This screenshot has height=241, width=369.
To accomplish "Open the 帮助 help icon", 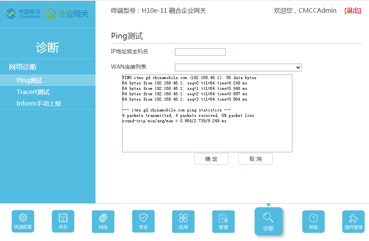I will pos(314,221).
